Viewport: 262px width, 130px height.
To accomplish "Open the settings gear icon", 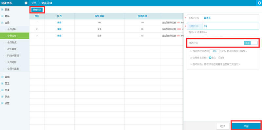I will [259, 3].
